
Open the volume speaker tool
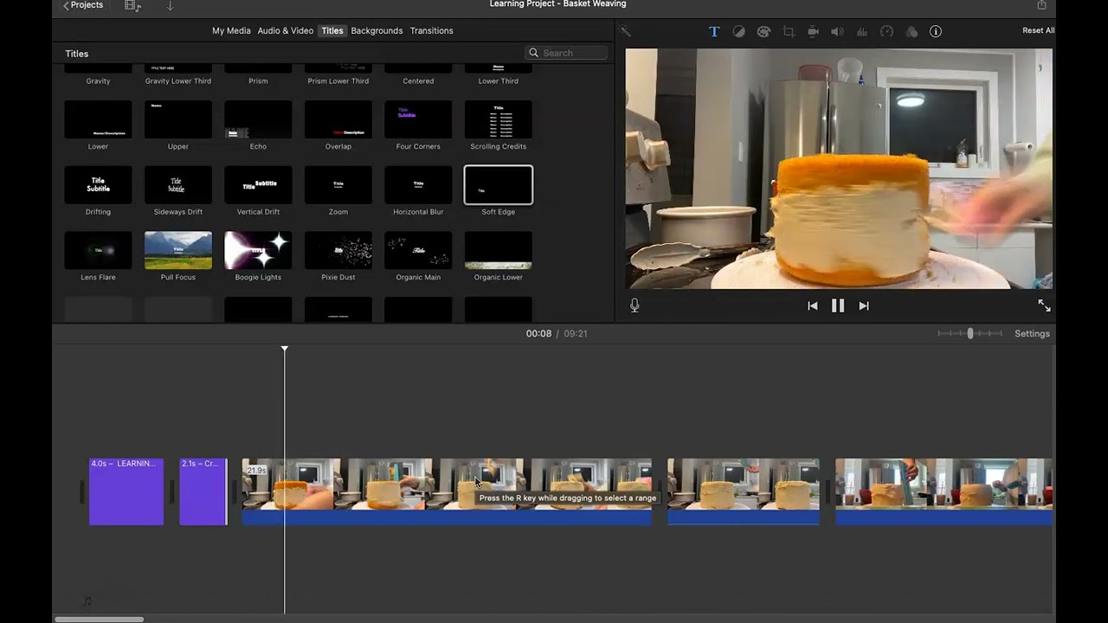point(837,31)
